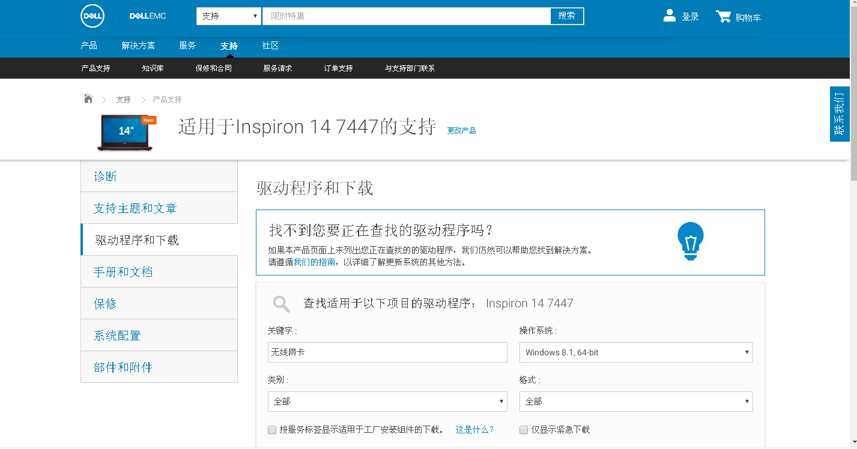Open the 支持 search scope dropdown
857x449 pixels.
pos(228,16)
